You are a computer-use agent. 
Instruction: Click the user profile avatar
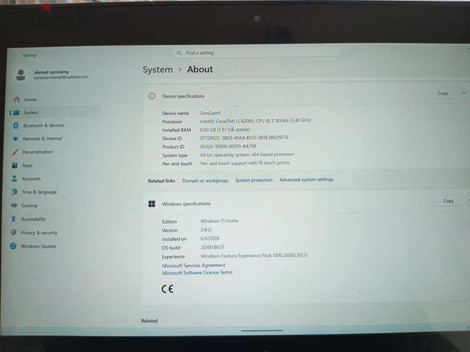coord(21,75)
